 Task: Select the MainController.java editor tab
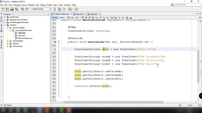click(62, 14)
